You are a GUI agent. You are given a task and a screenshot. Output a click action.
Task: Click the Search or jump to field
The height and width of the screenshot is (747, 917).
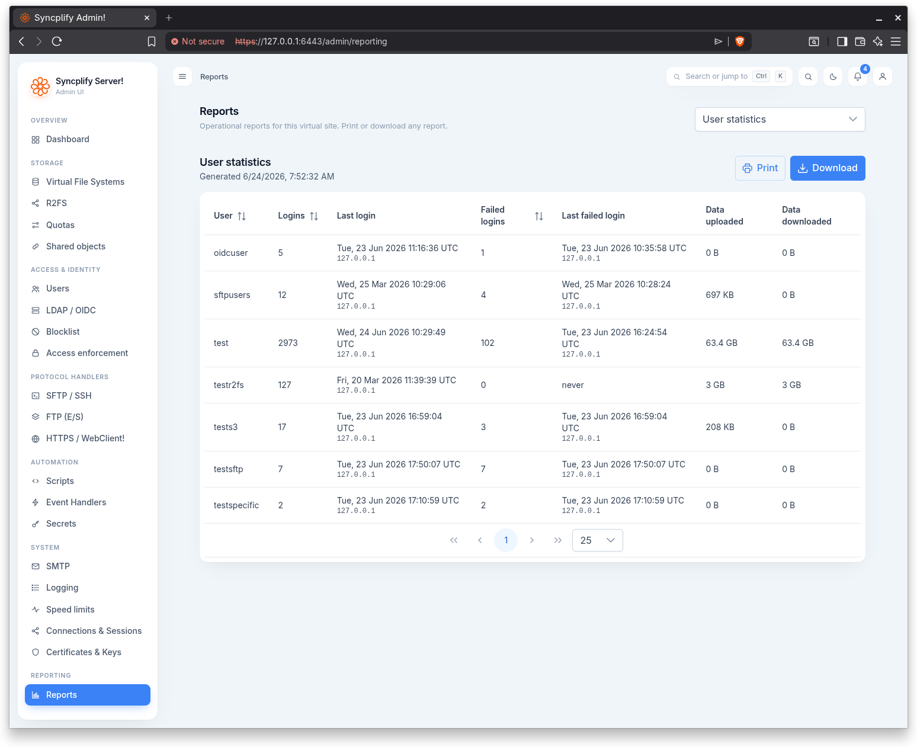[729, 76]
